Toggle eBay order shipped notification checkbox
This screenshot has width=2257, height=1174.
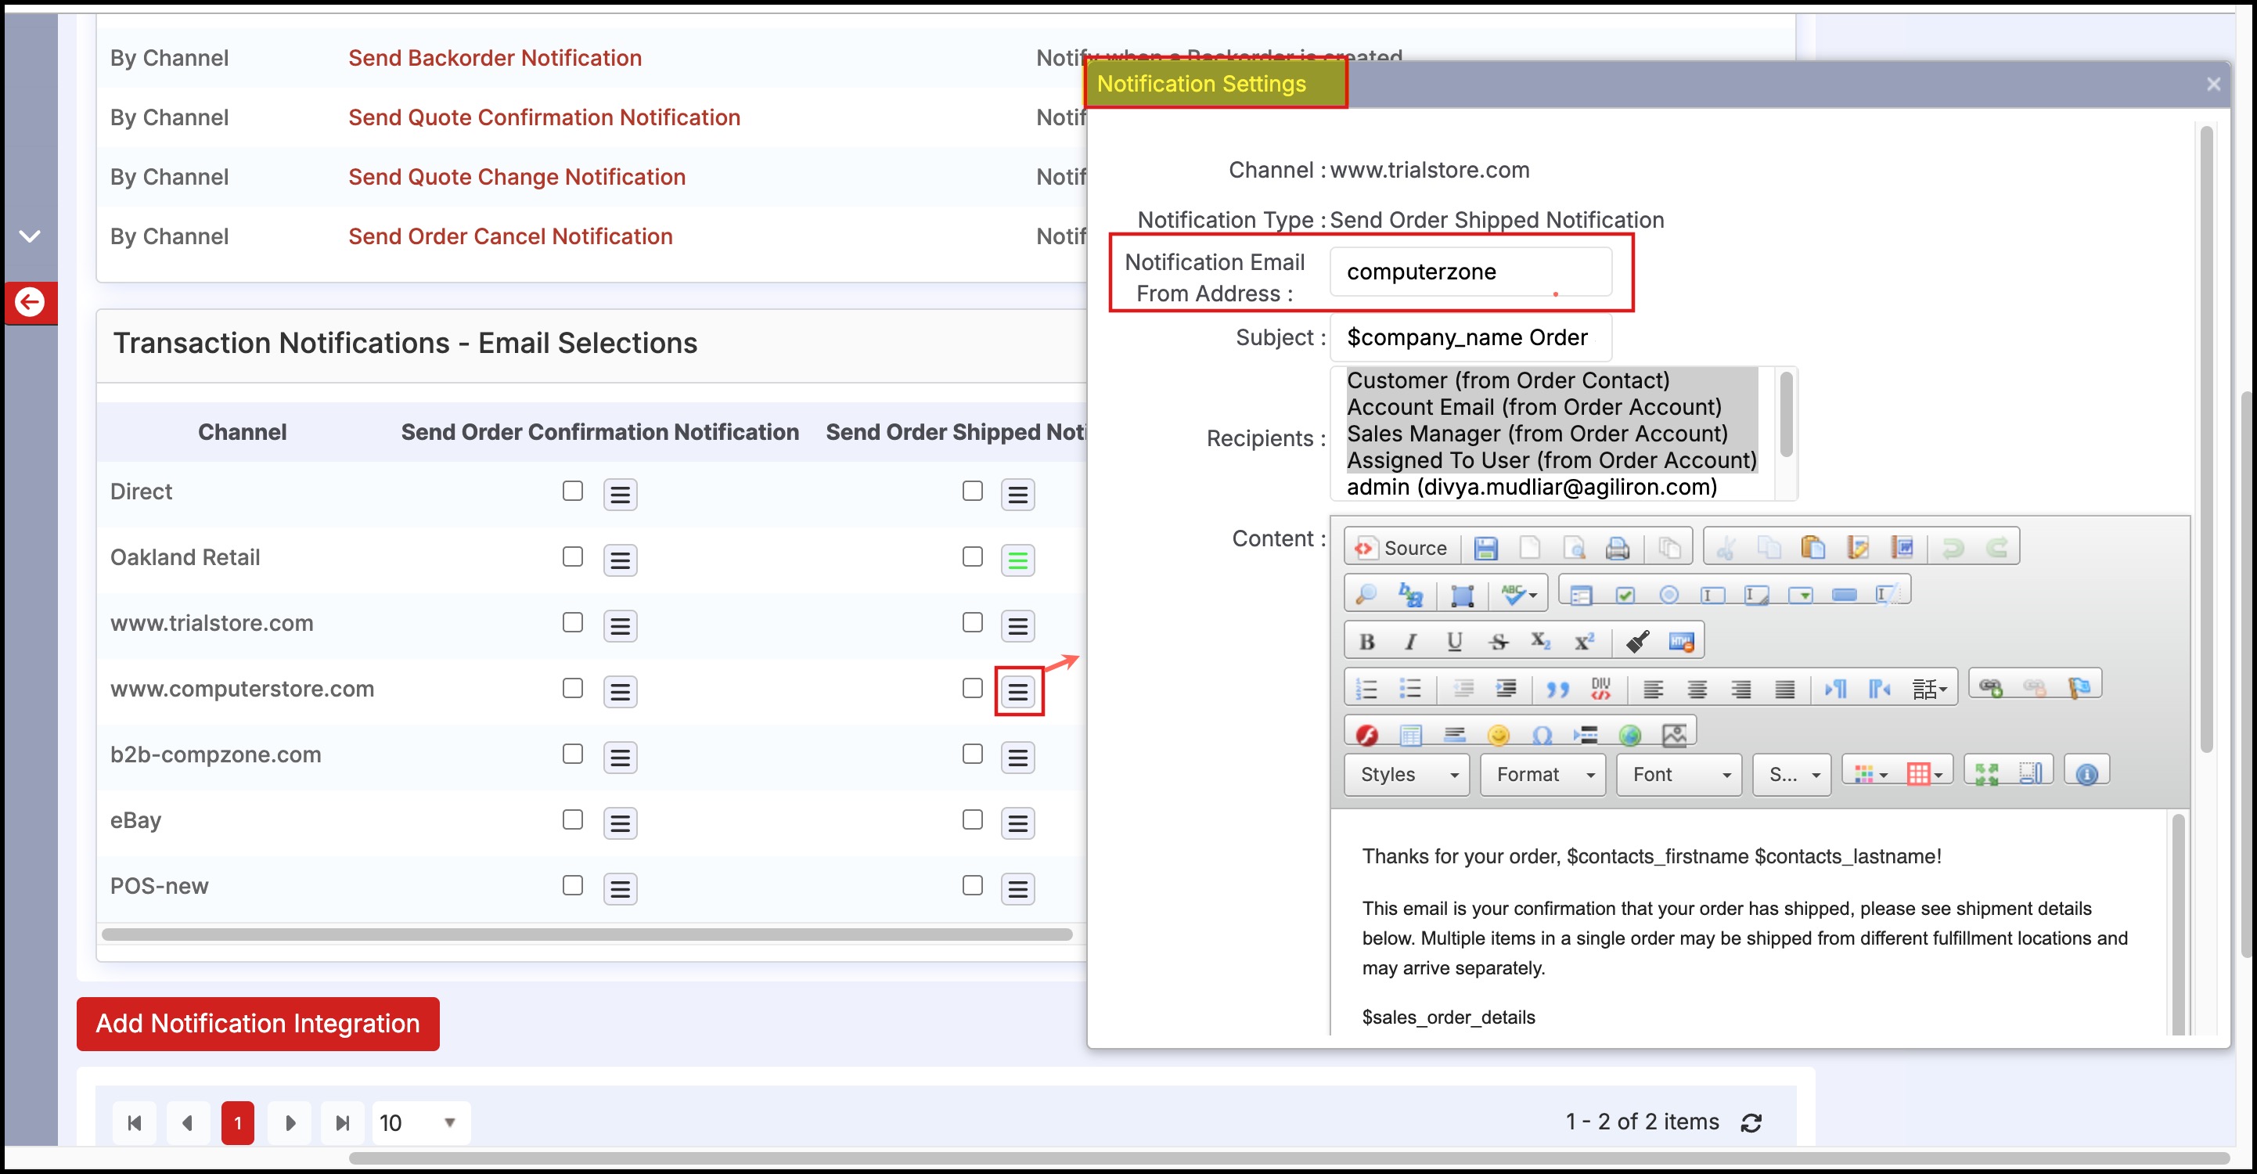tap(972, 820)
